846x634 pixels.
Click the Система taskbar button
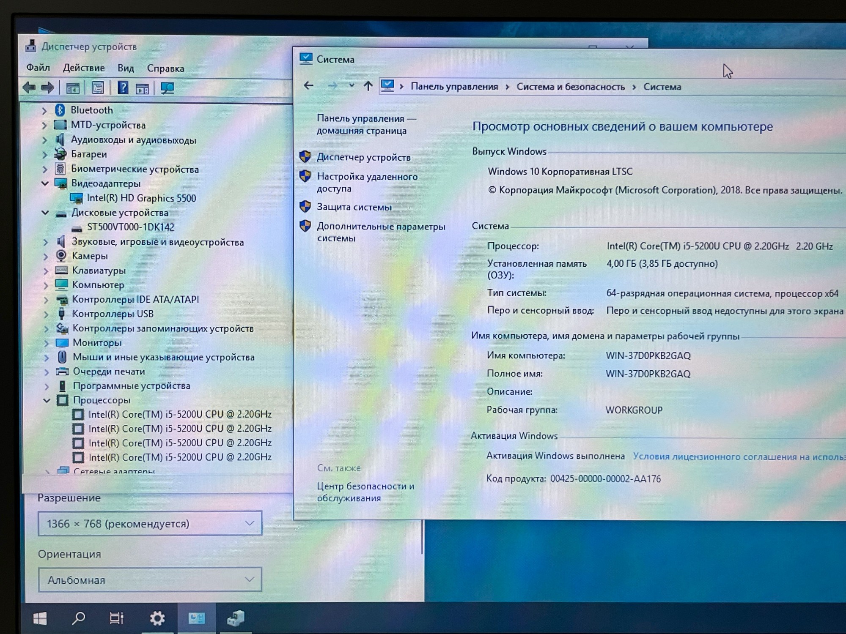tap(197, 618)
